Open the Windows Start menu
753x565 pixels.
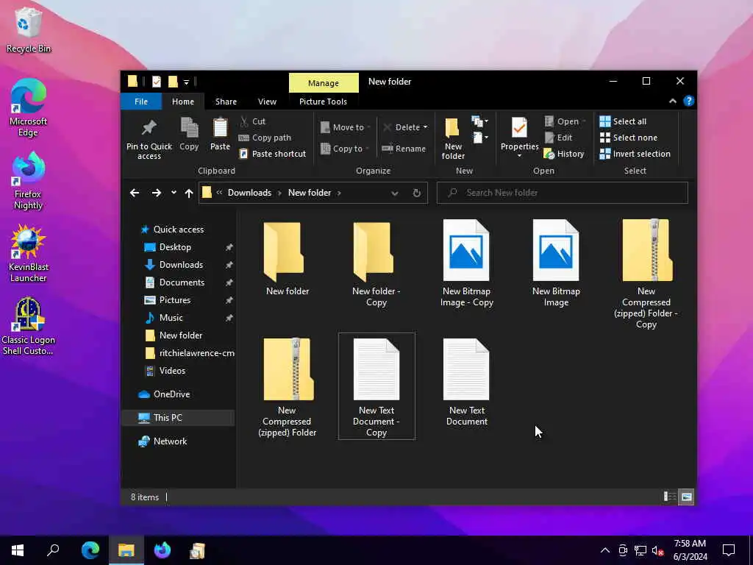18,550
